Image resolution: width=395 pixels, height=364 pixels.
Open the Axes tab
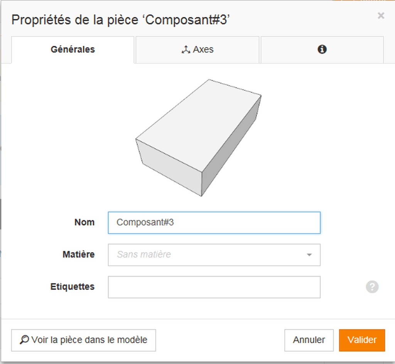[x=197, y=50]
